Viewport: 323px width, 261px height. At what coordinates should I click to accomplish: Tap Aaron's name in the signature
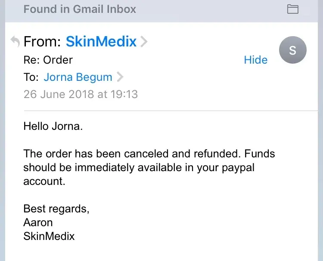pos(38,222)
